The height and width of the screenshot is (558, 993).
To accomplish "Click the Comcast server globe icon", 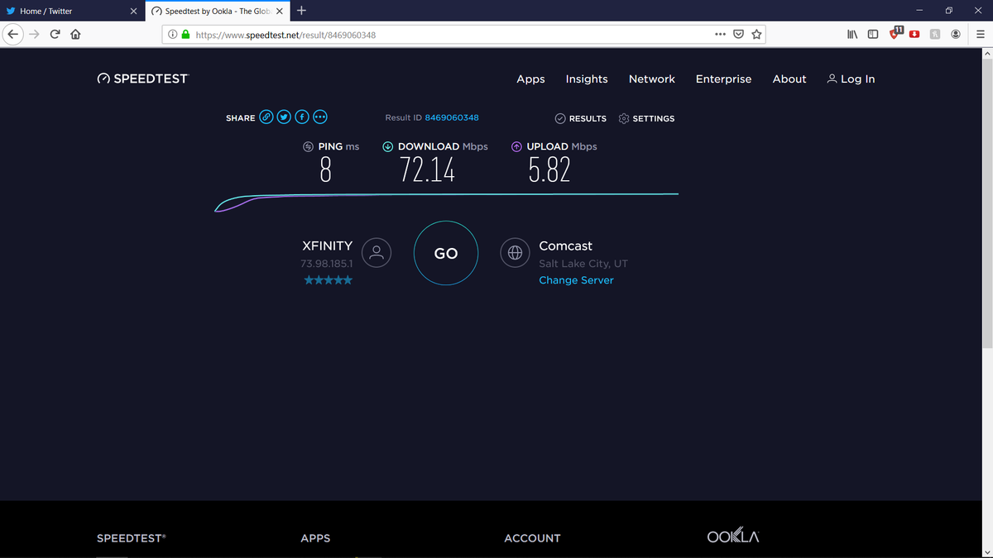I will click(x=515, y=253).
